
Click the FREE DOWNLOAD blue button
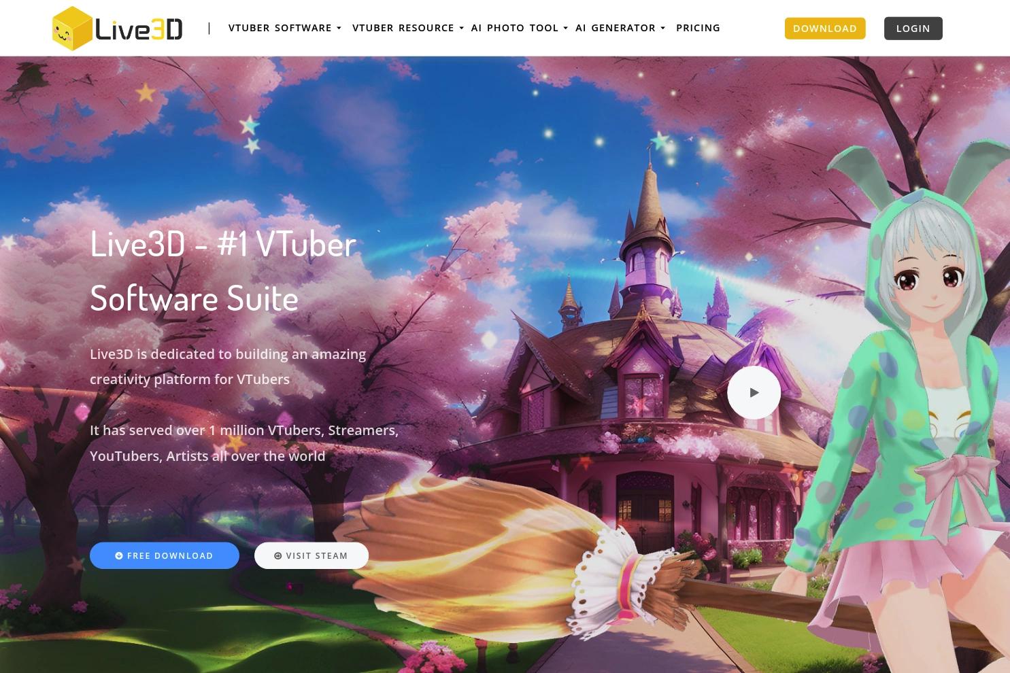[165, 555]
